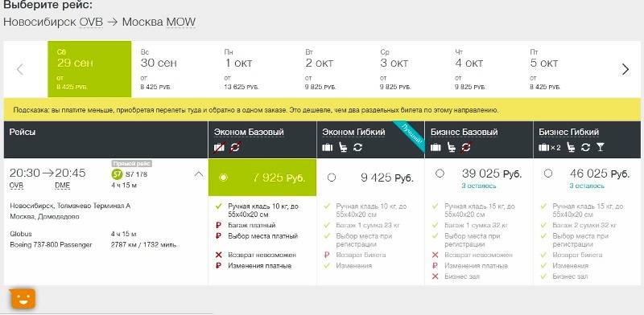Click OVB code in route heading
The width and height of the screenshot is (644, 315).
point(91,22)
